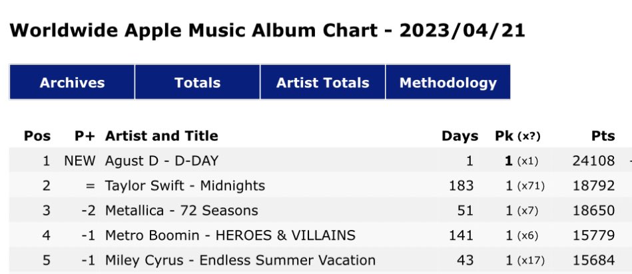632x274 pixels.
Task: Click the Pos column header
Action: (37, 136)
